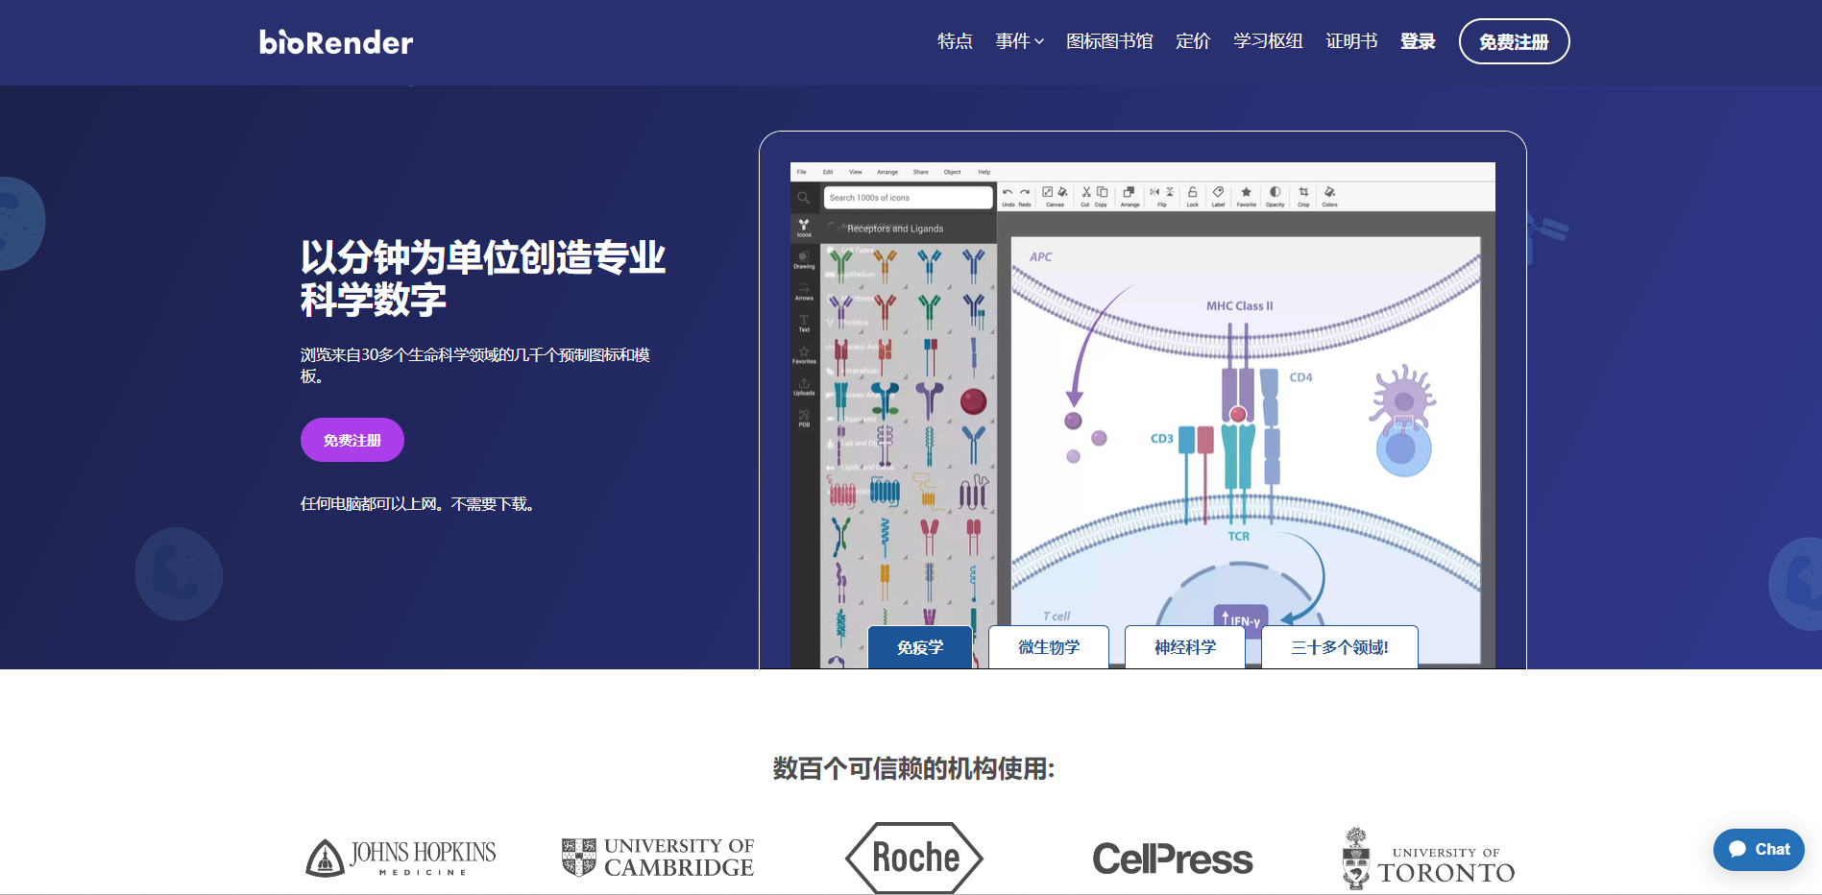Click the Label tag icon

(x=1218, y=193)
